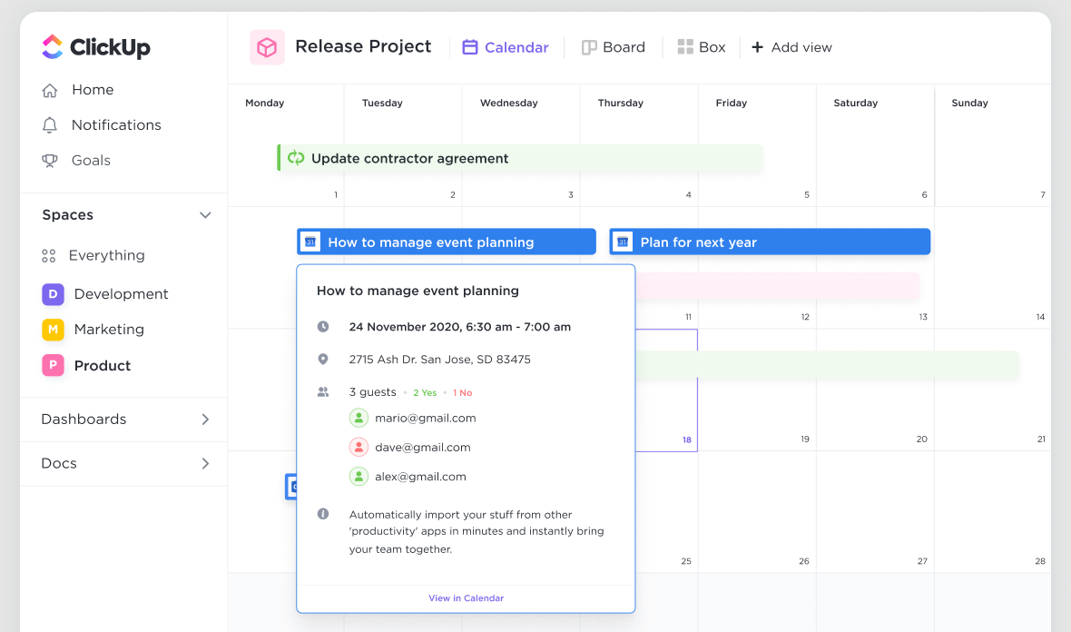Click the ClickUp logo icon
1071x632 pixels.
(x=53, y=47)
